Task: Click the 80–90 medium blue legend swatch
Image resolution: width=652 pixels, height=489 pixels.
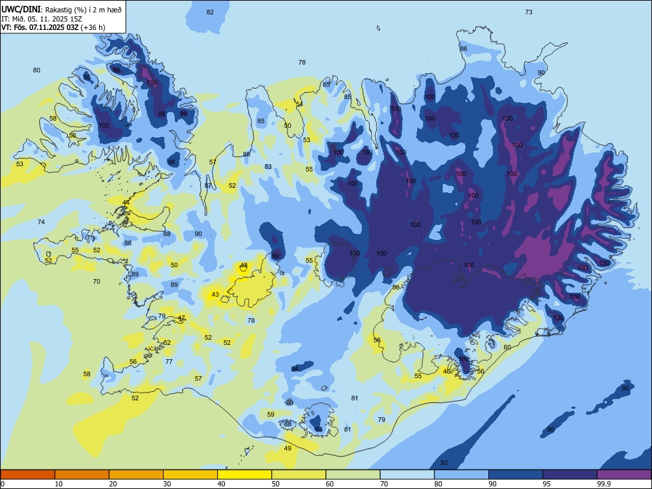Action: 461,475
